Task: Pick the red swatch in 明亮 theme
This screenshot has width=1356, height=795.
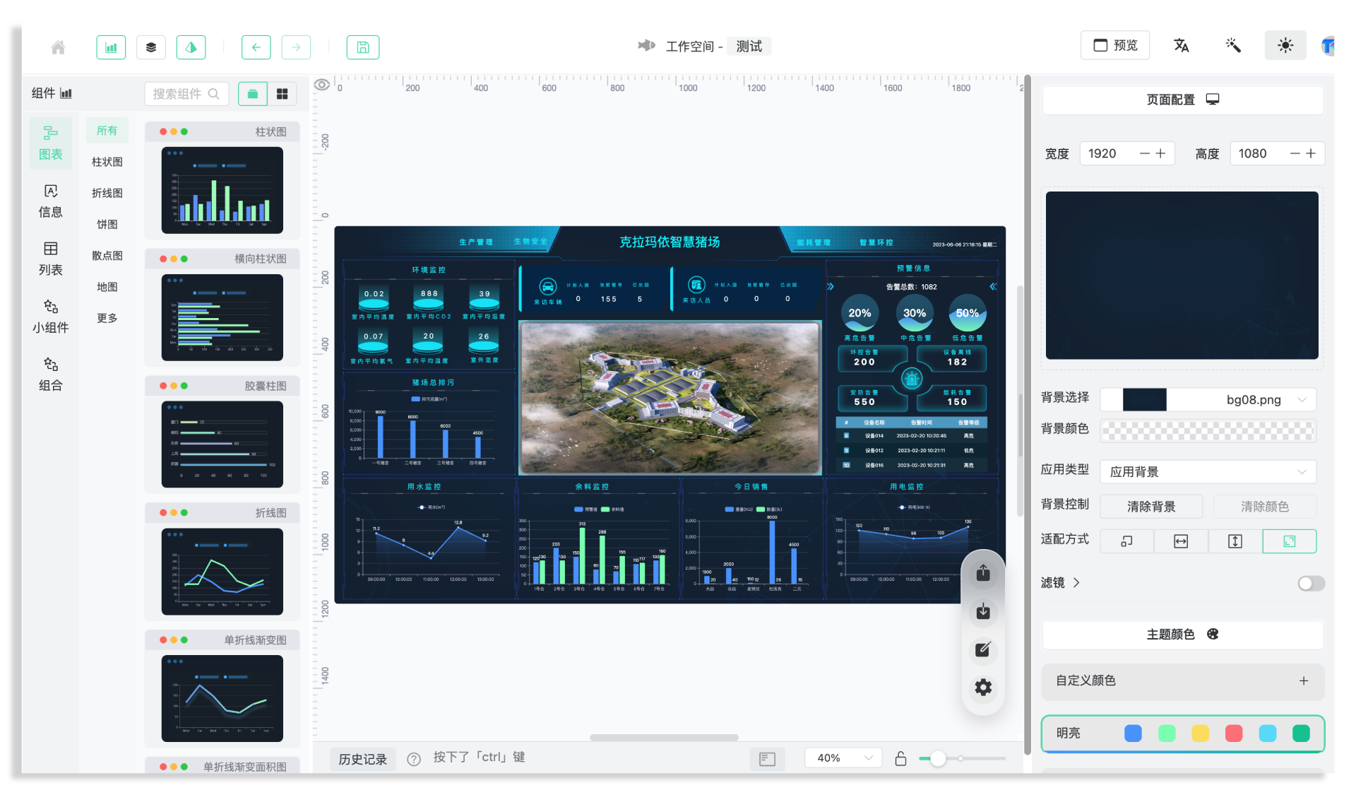Action: (1234, 734)
